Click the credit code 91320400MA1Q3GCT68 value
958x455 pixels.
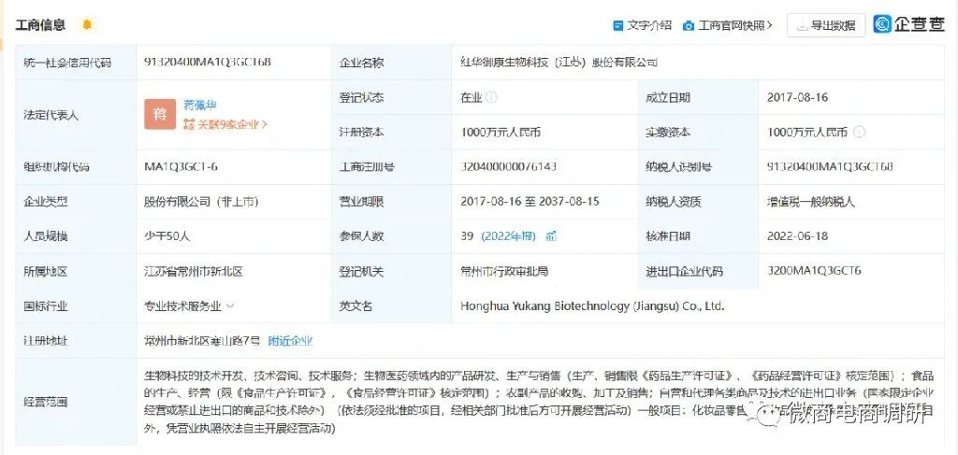[x=208, y=63]
